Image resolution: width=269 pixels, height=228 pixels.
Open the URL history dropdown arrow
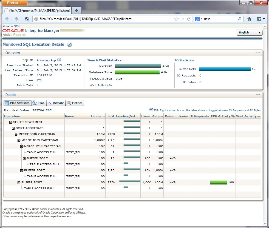(x=183, y=19)
